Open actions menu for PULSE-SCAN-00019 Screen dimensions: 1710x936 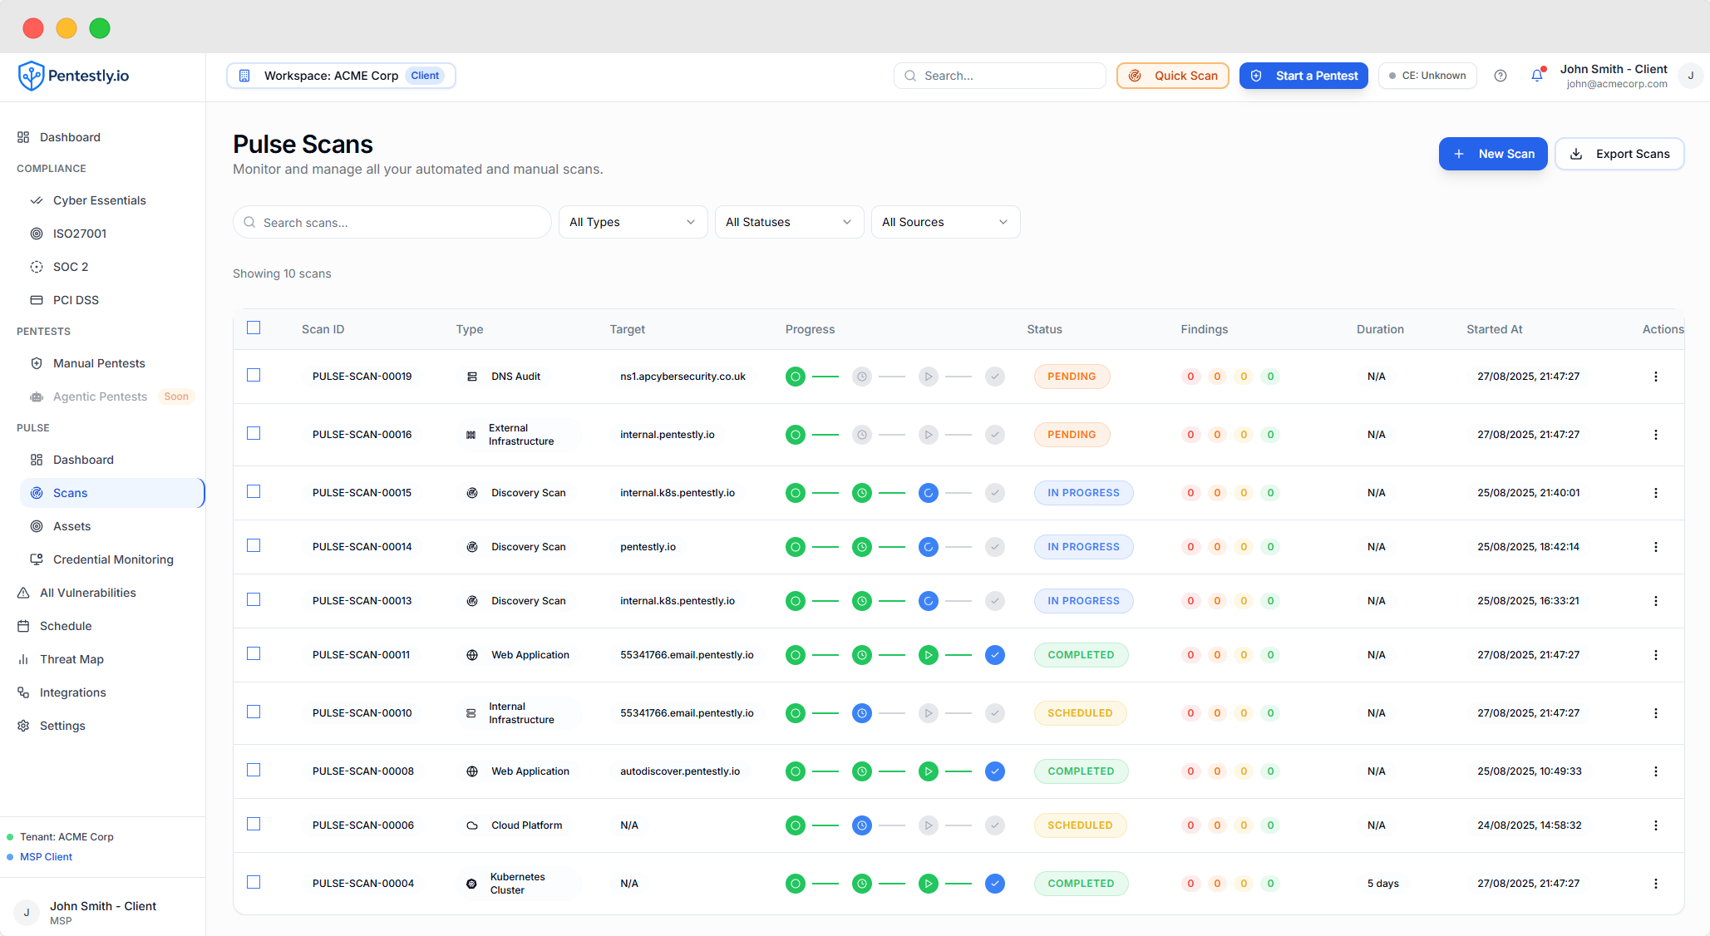pyautogui.click(x=1656, y=377)
